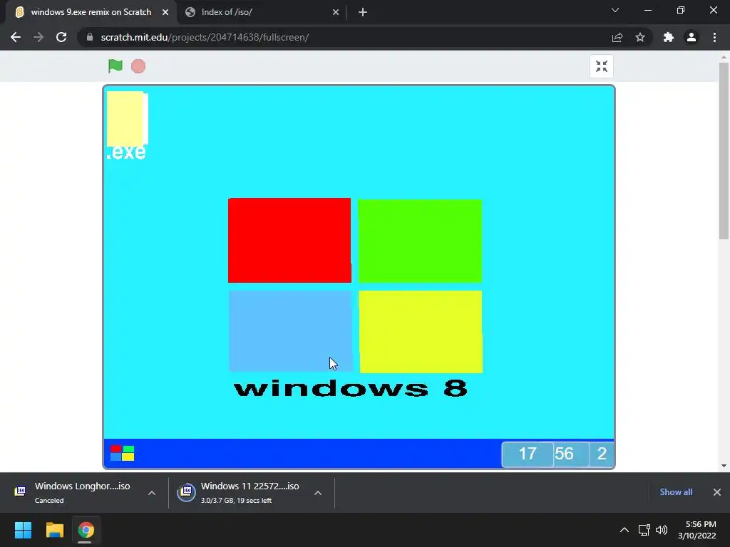Viewport: 730px width, 547px height.
Task: Open Chrome extensions puzzle icon
Action: click(669, 37)
